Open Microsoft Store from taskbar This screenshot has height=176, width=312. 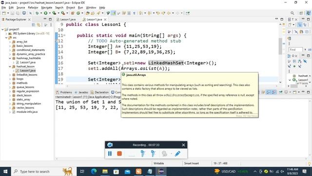click(x=116, y=172)
